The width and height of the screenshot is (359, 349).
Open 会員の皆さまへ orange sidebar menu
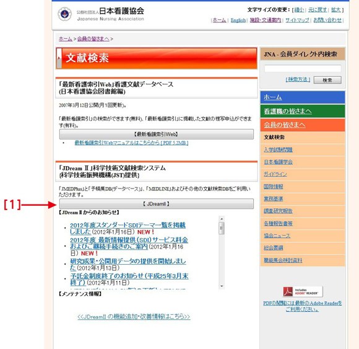coord(303,125)
